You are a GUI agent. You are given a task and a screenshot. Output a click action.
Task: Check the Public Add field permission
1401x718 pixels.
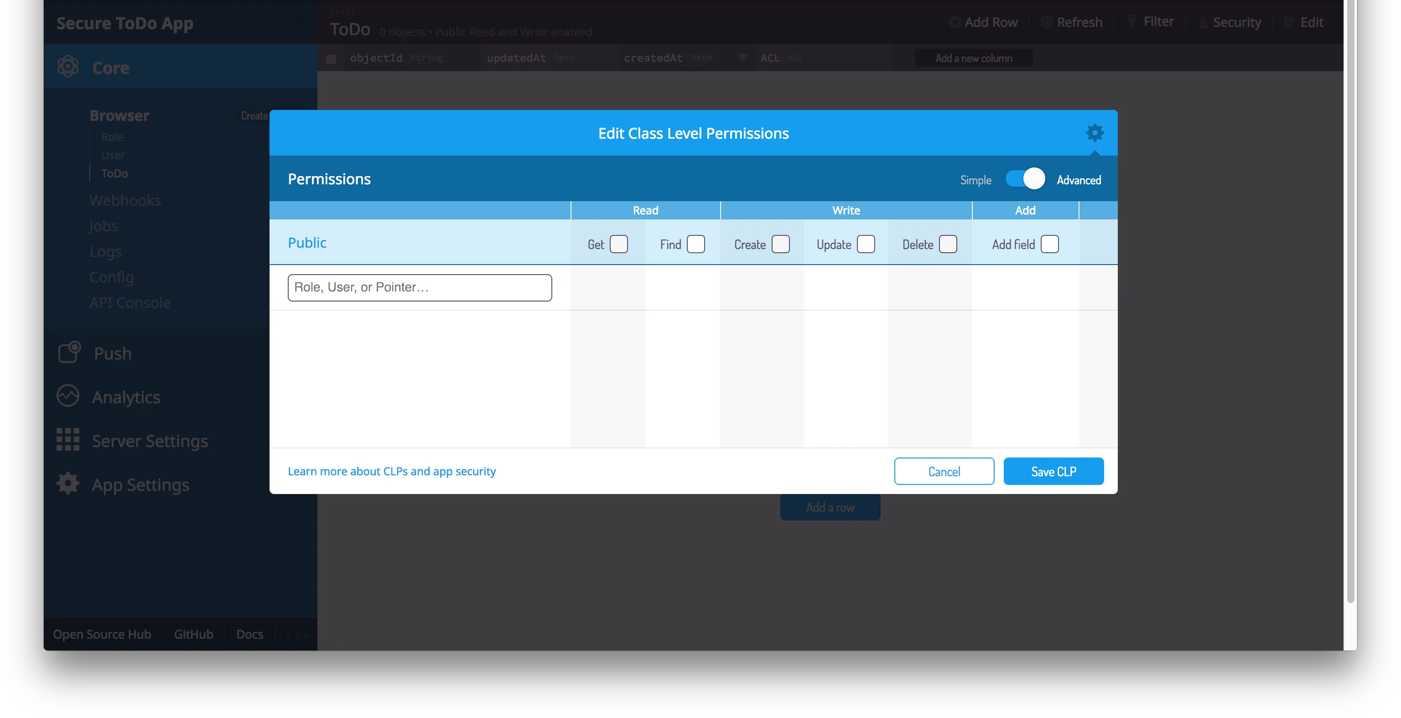pos(1050,244)
